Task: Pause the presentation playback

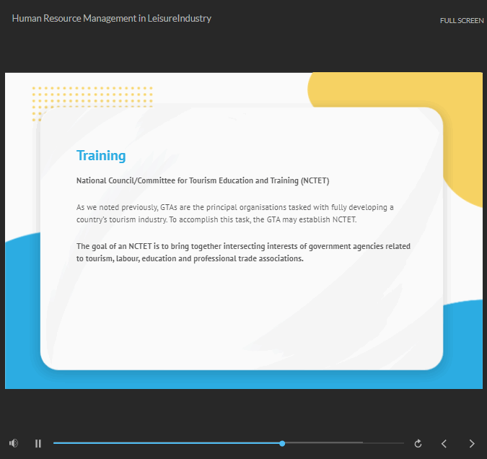Action: pyautogui.click(x=38, y=443)
